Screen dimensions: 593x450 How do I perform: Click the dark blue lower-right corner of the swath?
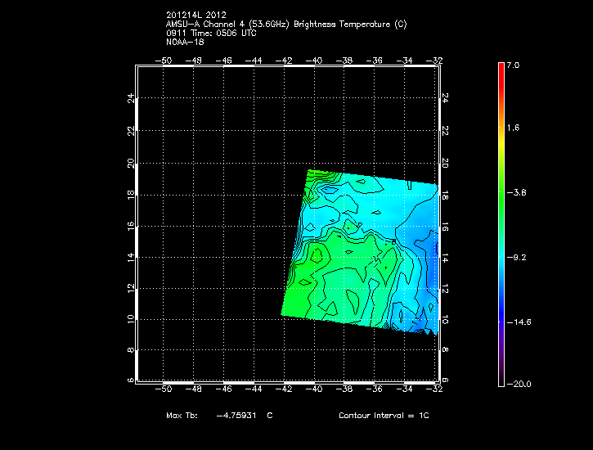coord(427,330)
